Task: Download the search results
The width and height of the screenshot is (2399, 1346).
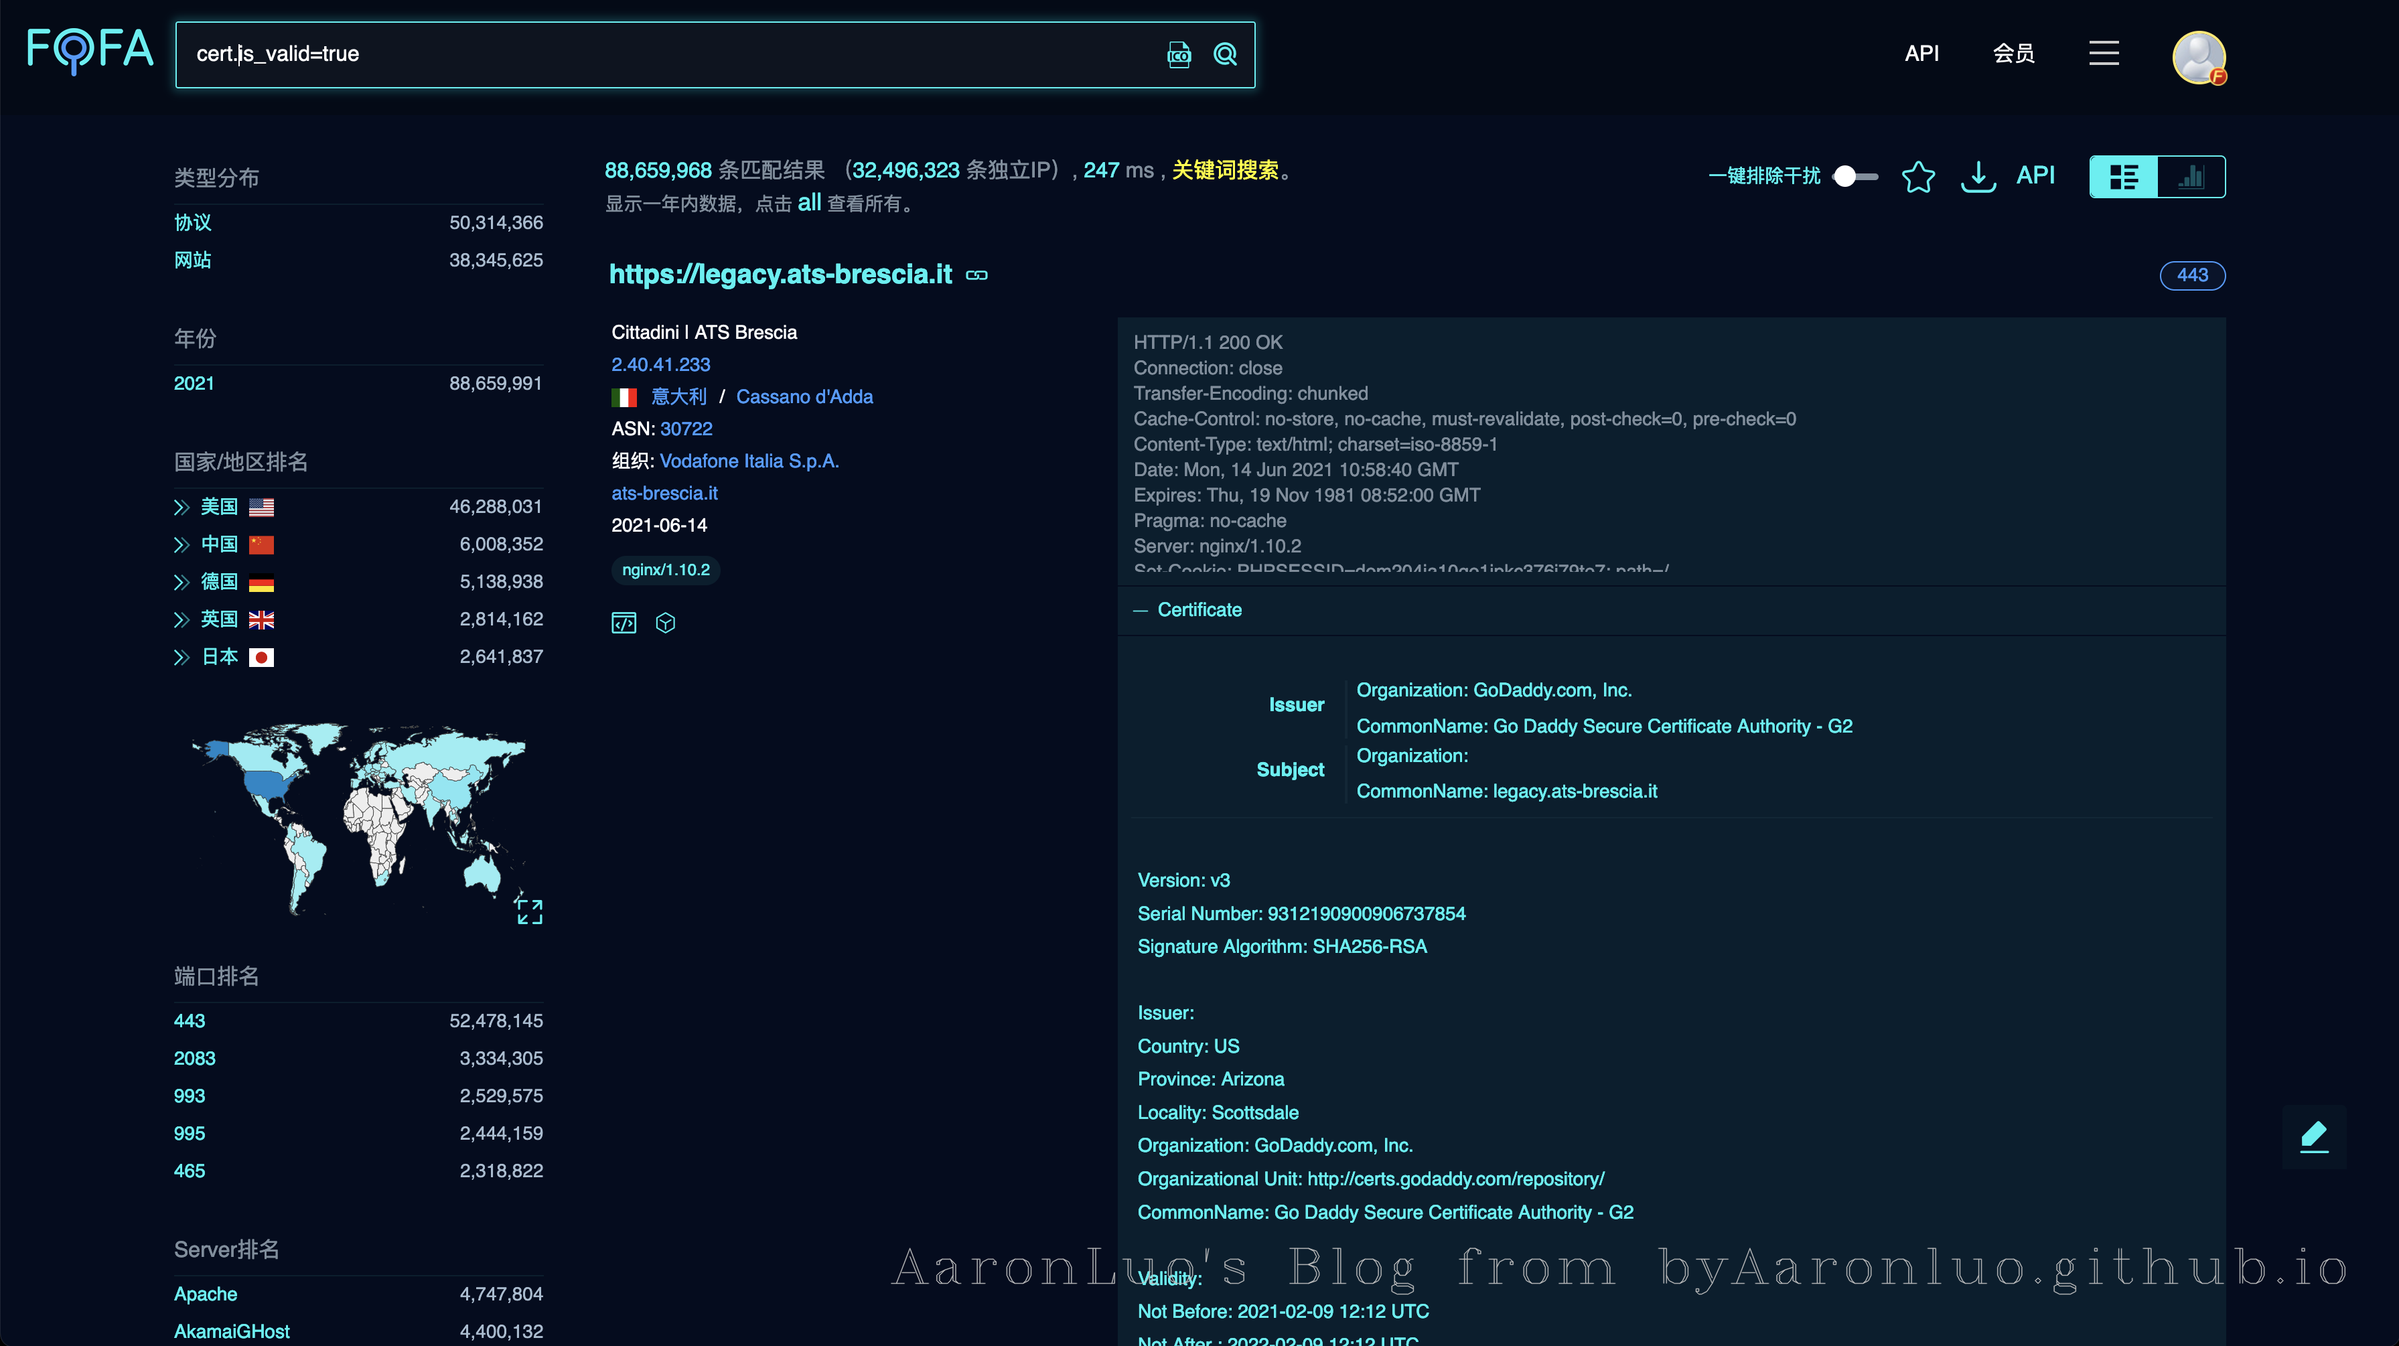Action: coord(1978,176)
